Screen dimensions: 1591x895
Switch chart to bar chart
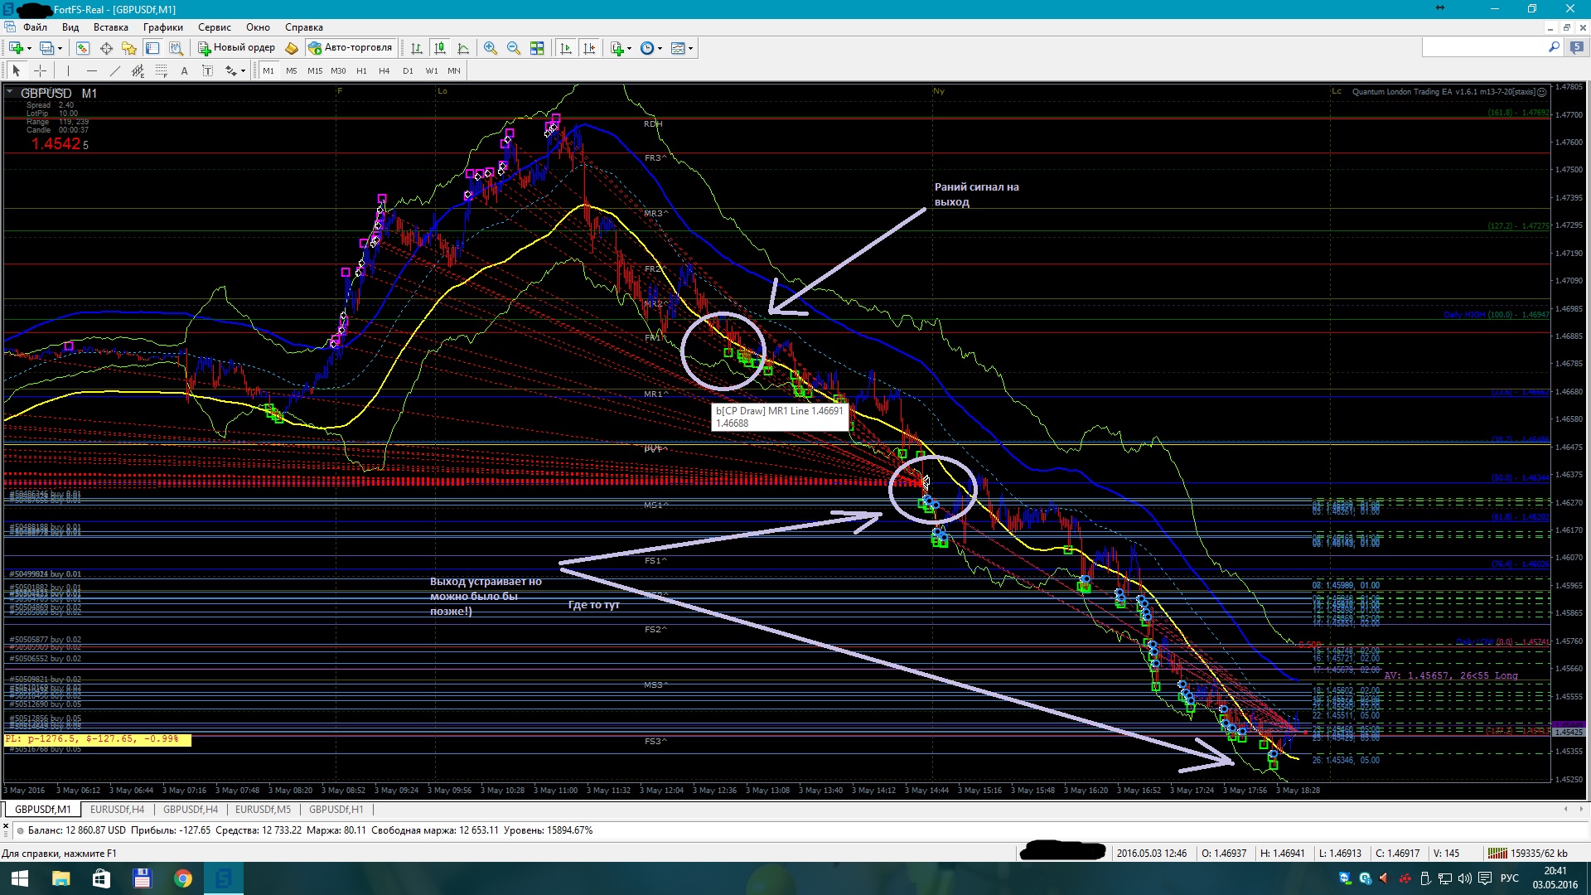(x=417, y=48)
